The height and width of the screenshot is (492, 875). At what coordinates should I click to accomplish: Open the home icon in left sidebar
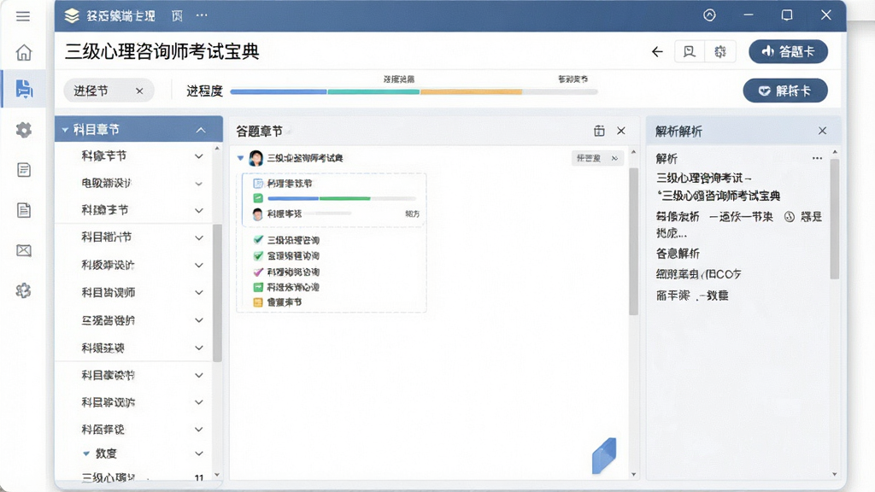tap(23, 52)
